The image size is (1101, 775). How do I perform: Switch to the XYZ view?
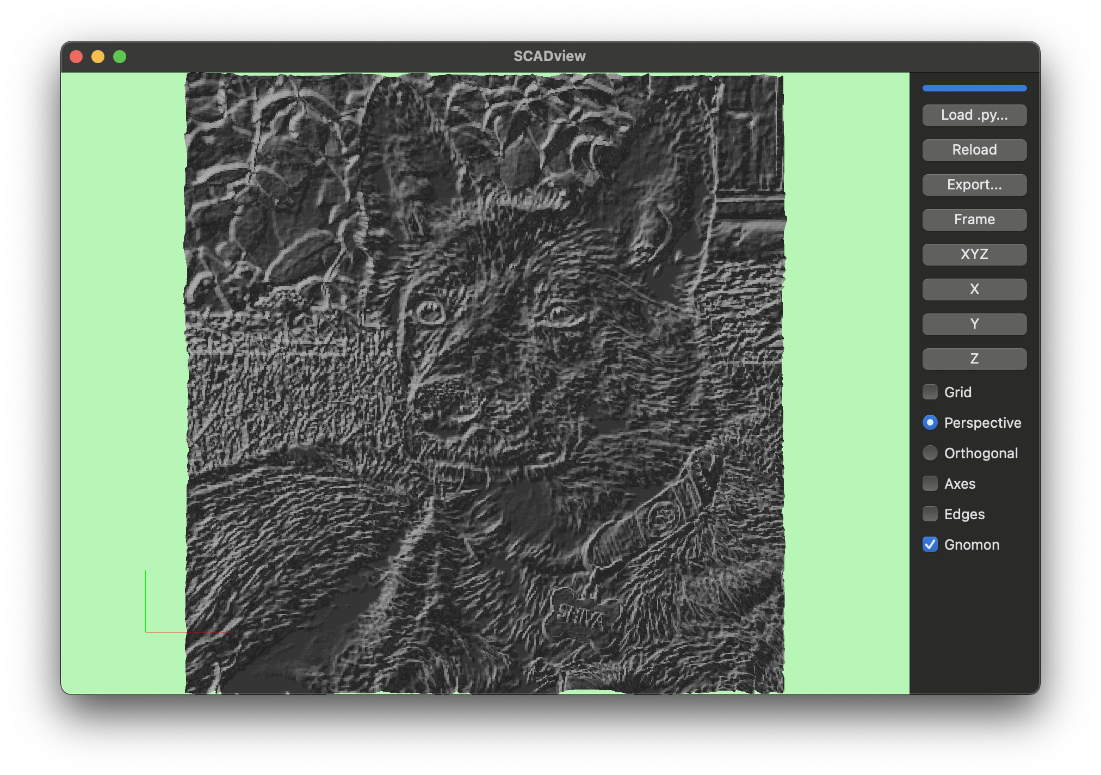point(974,254)
